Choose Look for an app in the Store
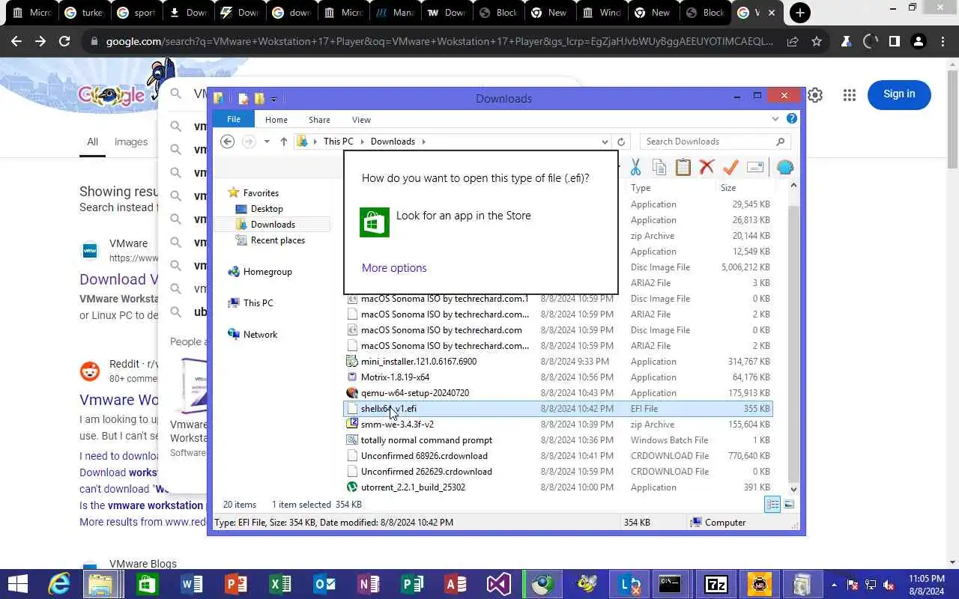Image resolution: width=959 pixels, height=599 pixels. pyautogui.click(x=481, y=222)
